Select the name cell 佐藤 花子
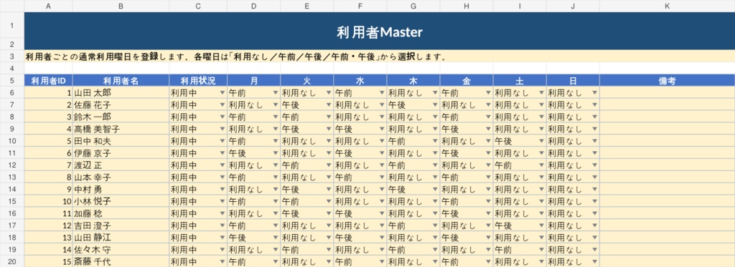 121,105
